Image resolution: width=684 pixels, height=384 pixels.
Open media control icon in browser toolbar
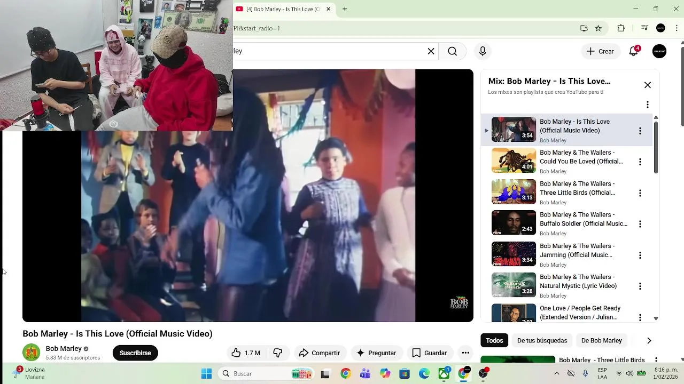[644, 28]
